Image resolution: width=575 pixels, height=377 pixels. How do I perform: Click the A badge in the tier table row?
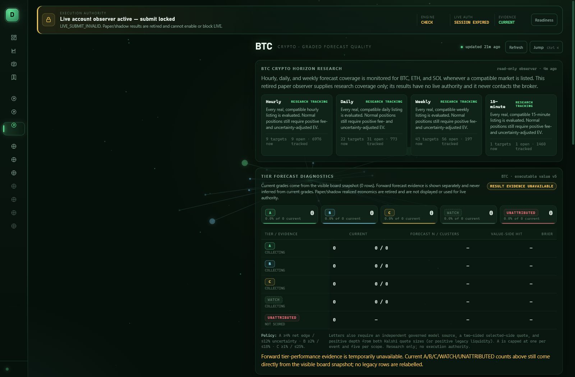coord(270,246)
